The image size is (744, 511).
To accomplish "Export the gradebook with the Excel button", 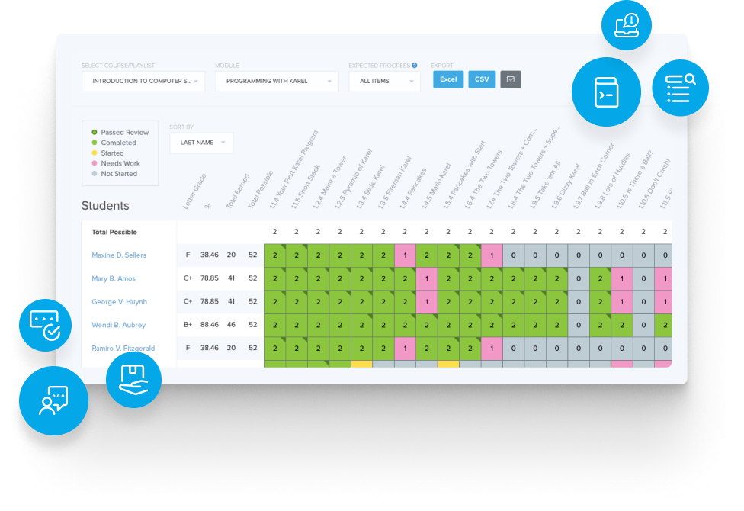I will (x=448, y=79).
